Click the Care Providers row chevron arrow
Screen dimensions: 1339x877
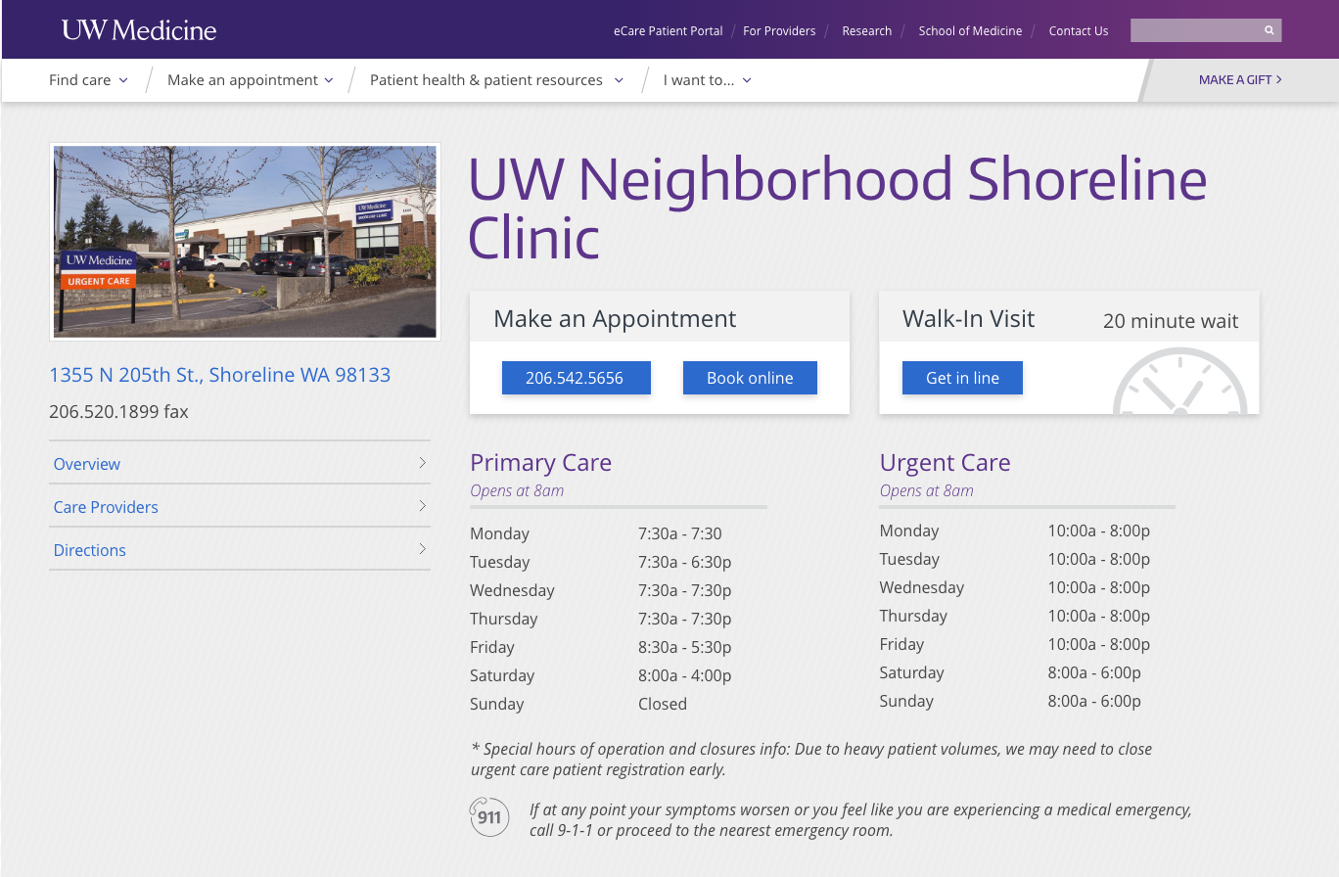[422, 506]
